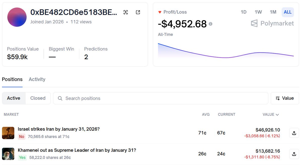Image resolution: width=302 pixels, height=166 pixels.
Task: Select the 1M profit/loss range
Action: [x=273, y=12]
